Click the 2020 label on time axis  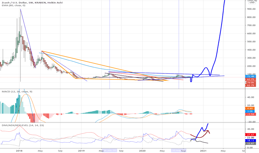[142, 151]
